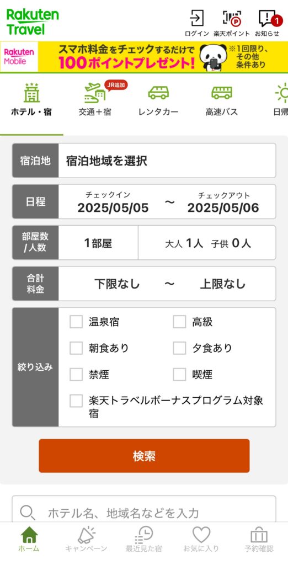Open the 予約確認 suitcase icon

click(259, 535)
